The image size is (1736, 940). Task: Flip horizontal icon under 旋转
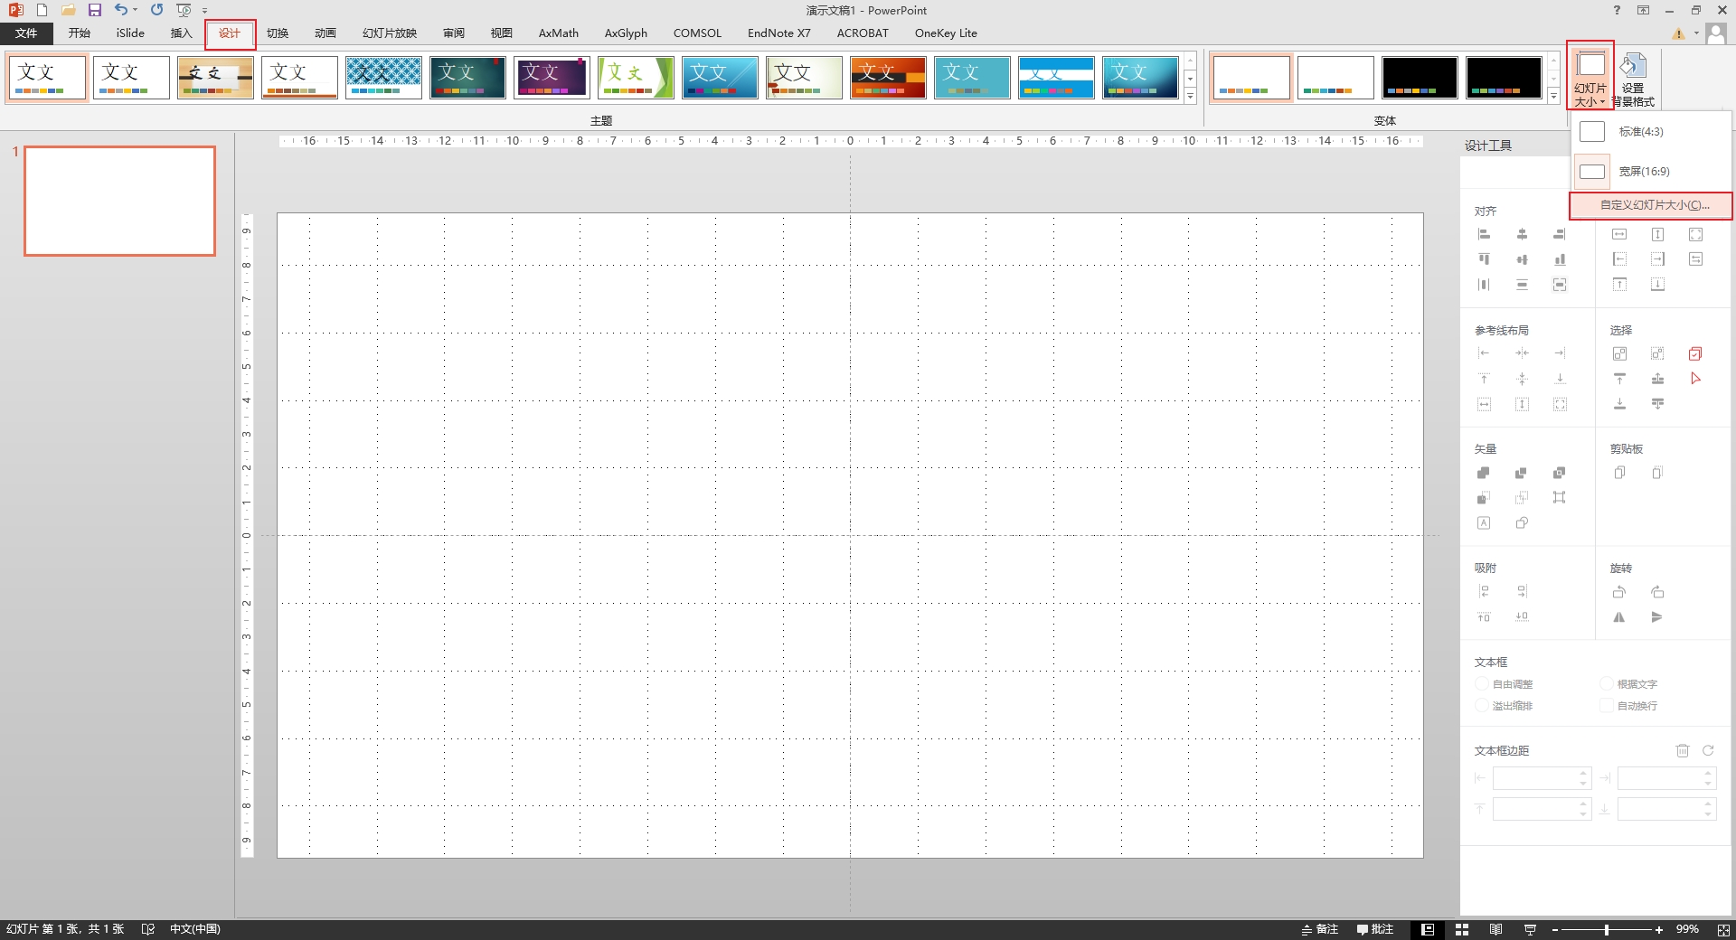(1619, 617)
